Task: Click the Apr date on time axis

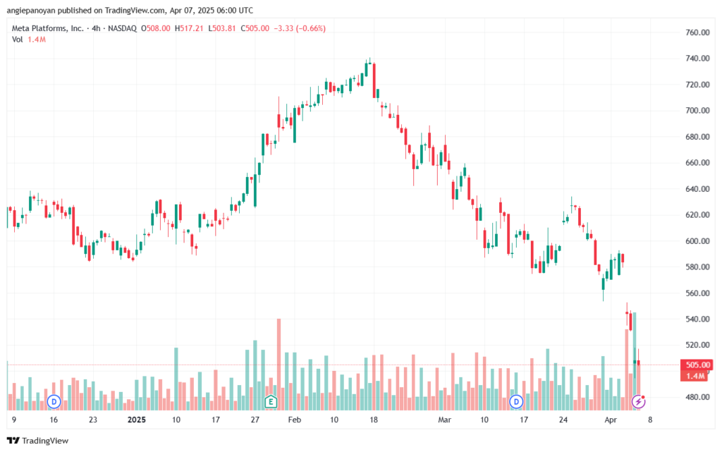Action: pos(611,420)
